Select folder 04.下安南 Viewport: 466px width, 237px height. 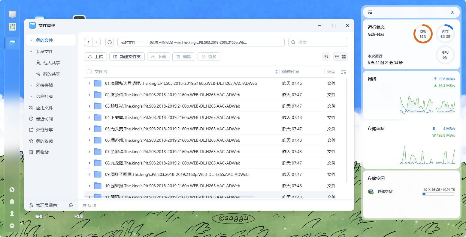coord(209,117)
